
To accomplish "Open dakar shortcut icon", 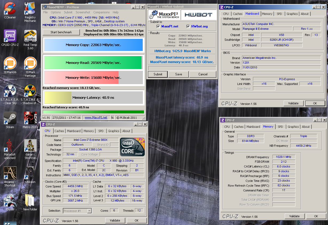I will point(30,149).
